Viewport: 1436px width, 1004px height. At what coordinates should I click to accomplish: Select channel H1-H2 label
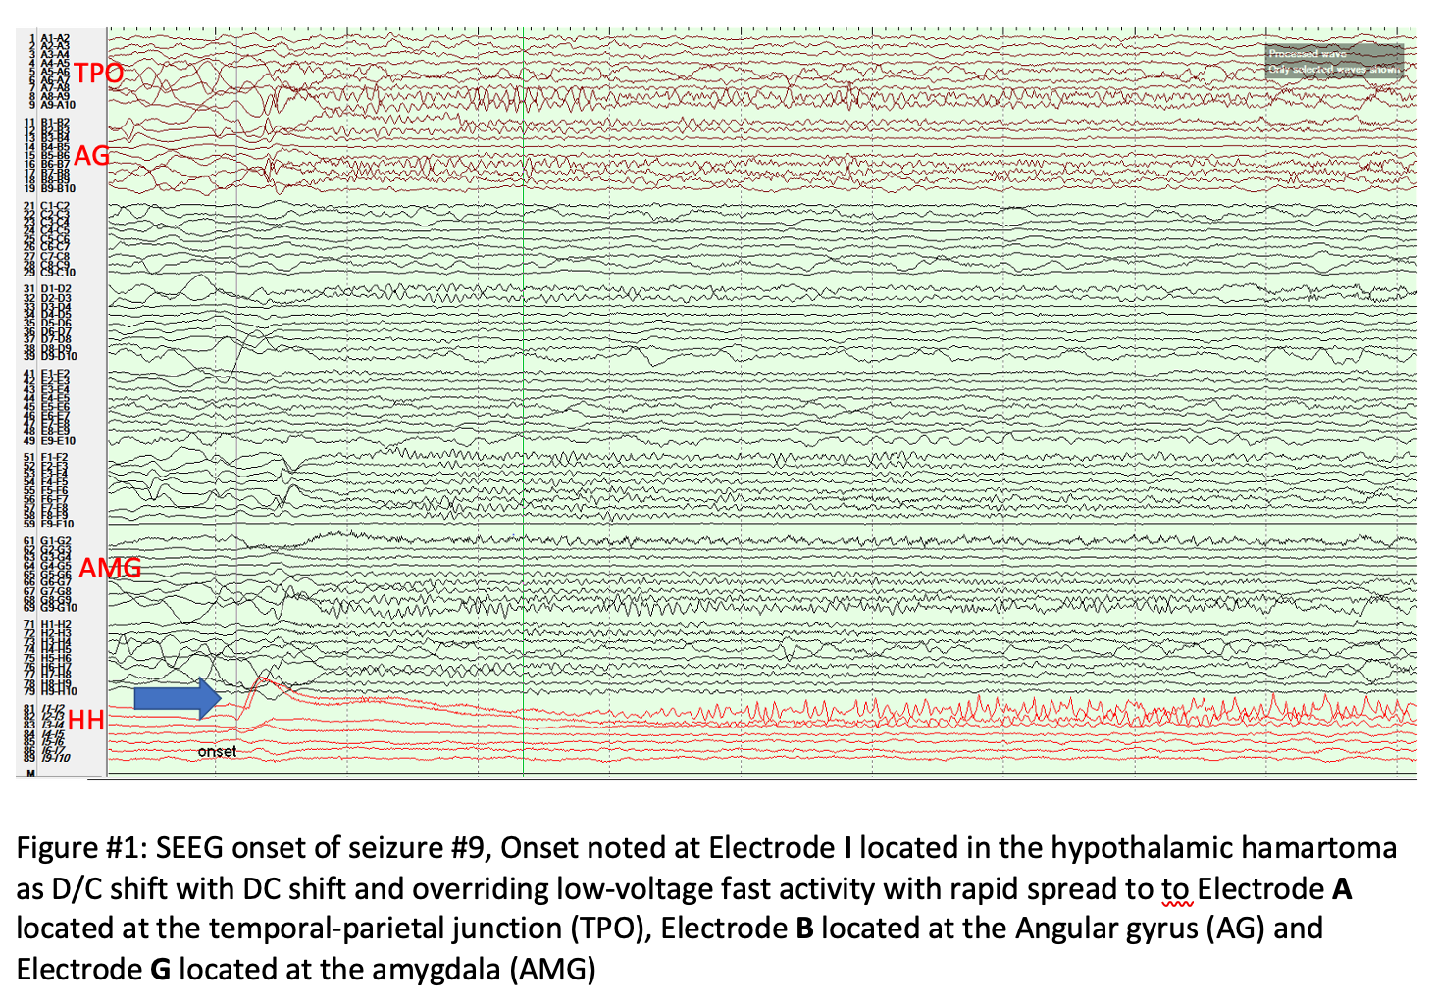55,624
